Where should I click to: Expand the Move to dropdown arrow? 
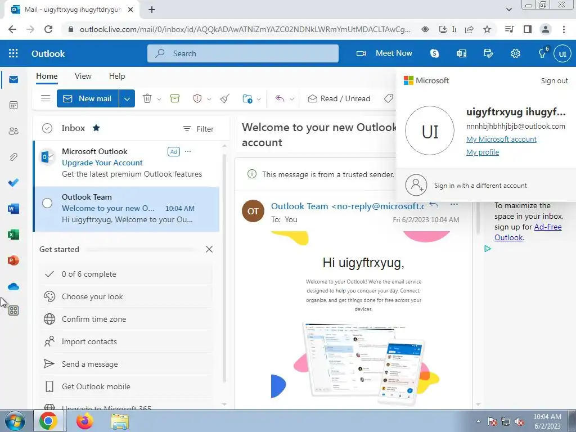tap(259, 99)
